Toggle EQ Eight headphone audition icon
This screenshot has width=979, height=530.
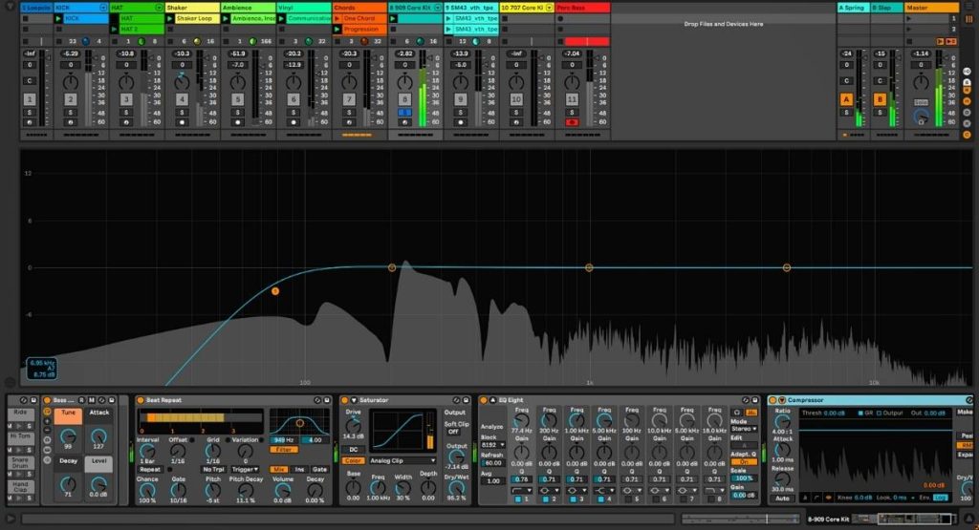[737, 413]
